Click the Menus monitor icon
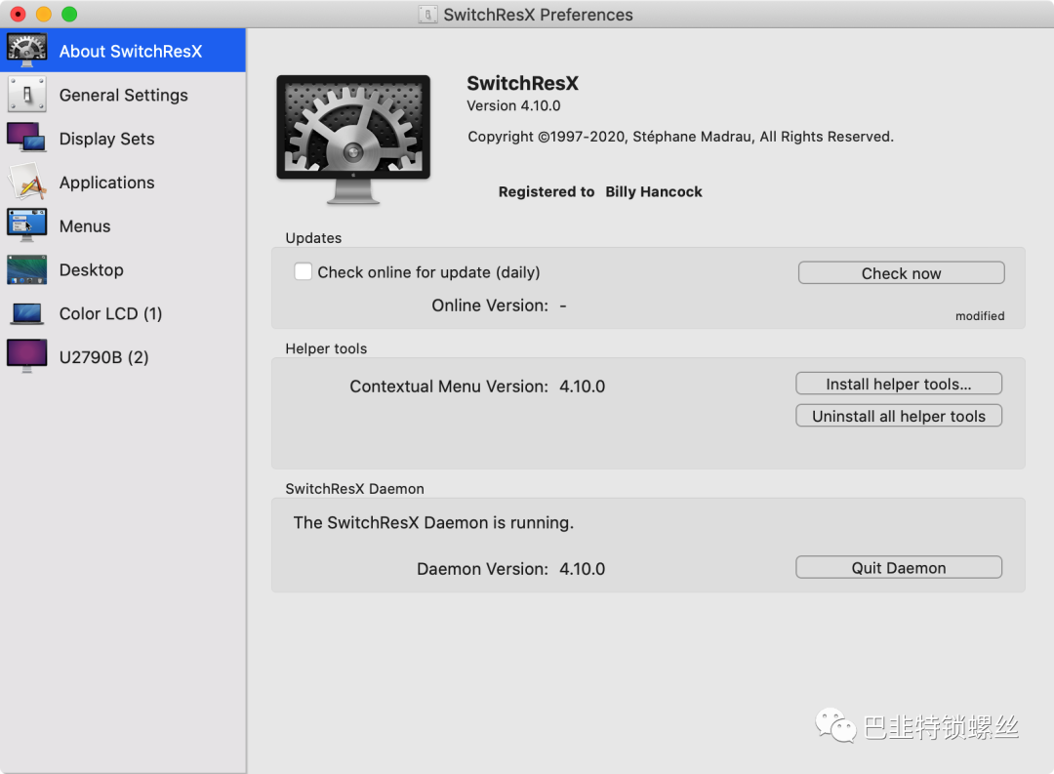The width and height of the screenshot is (1054, 774). (27, 225)
